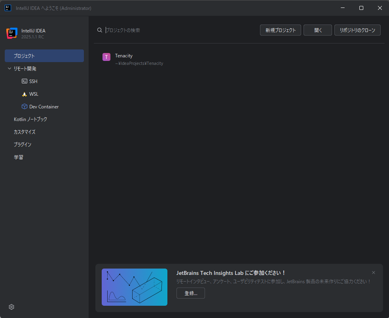Viewport: 389px width, 318px height.
Task: Maximize the IntelliJ IDEA welcome window
Action: 361,8
